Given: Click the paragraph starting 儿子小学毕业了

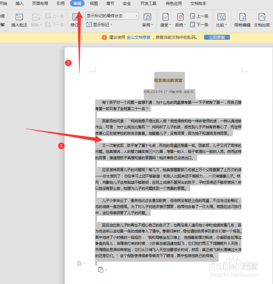Looking at the screenshot, I should pos(168,207).
